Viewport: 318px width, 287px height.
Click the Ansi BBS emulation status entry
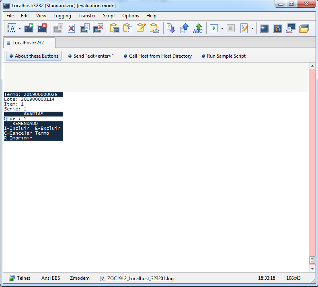click(51, 278)
